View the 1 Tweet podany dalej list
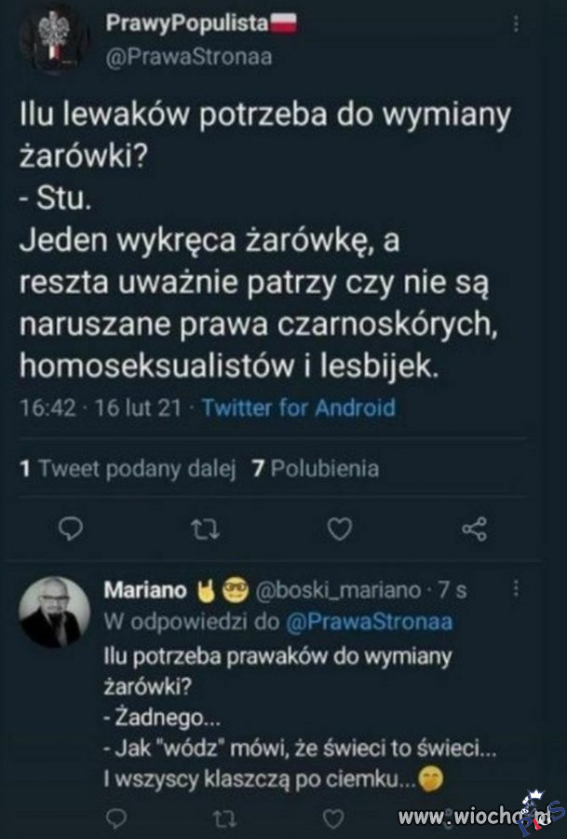Screen dimensions: 567x839 (129, 469)
